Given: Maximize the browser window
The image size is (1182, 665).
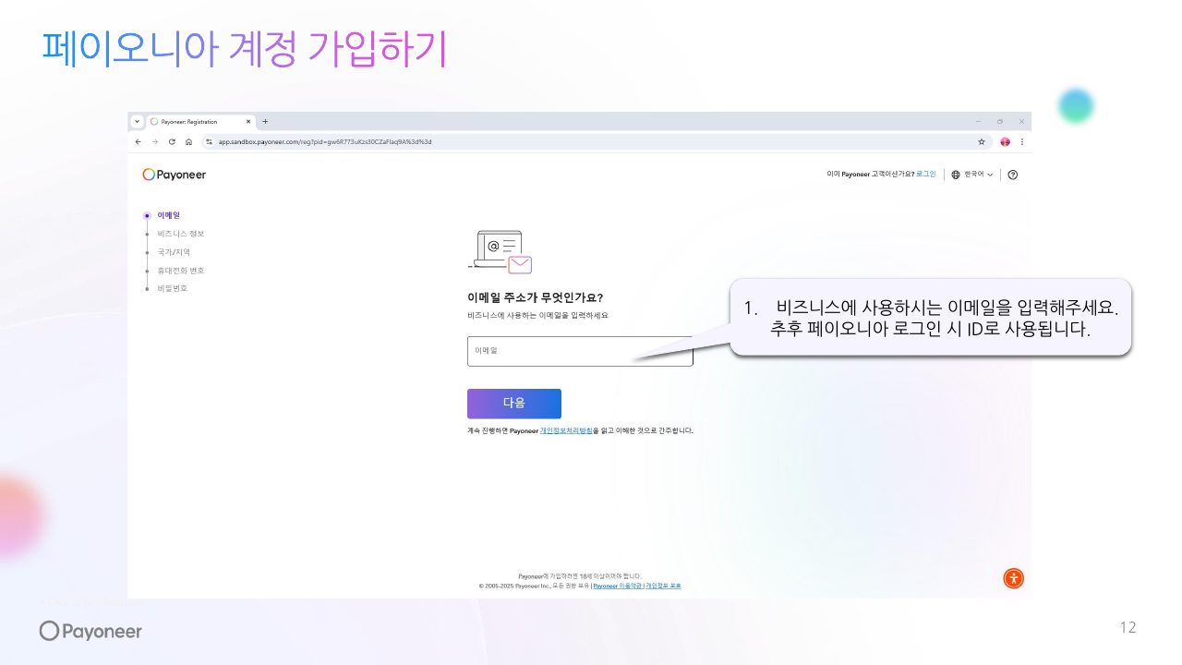Looking at the screenshot, I should tap(1000, 121).
